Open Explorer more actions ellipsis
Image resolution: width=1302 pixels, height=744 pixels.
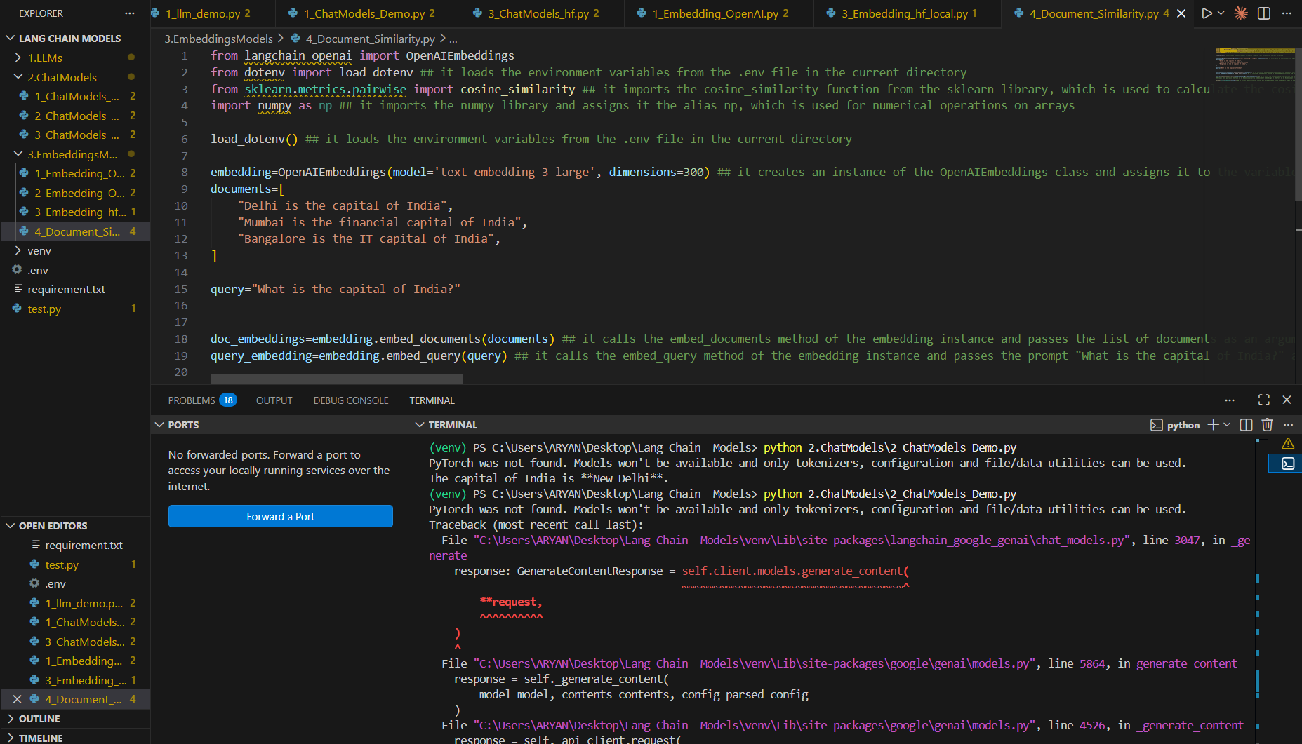click(x=129, y=13)
